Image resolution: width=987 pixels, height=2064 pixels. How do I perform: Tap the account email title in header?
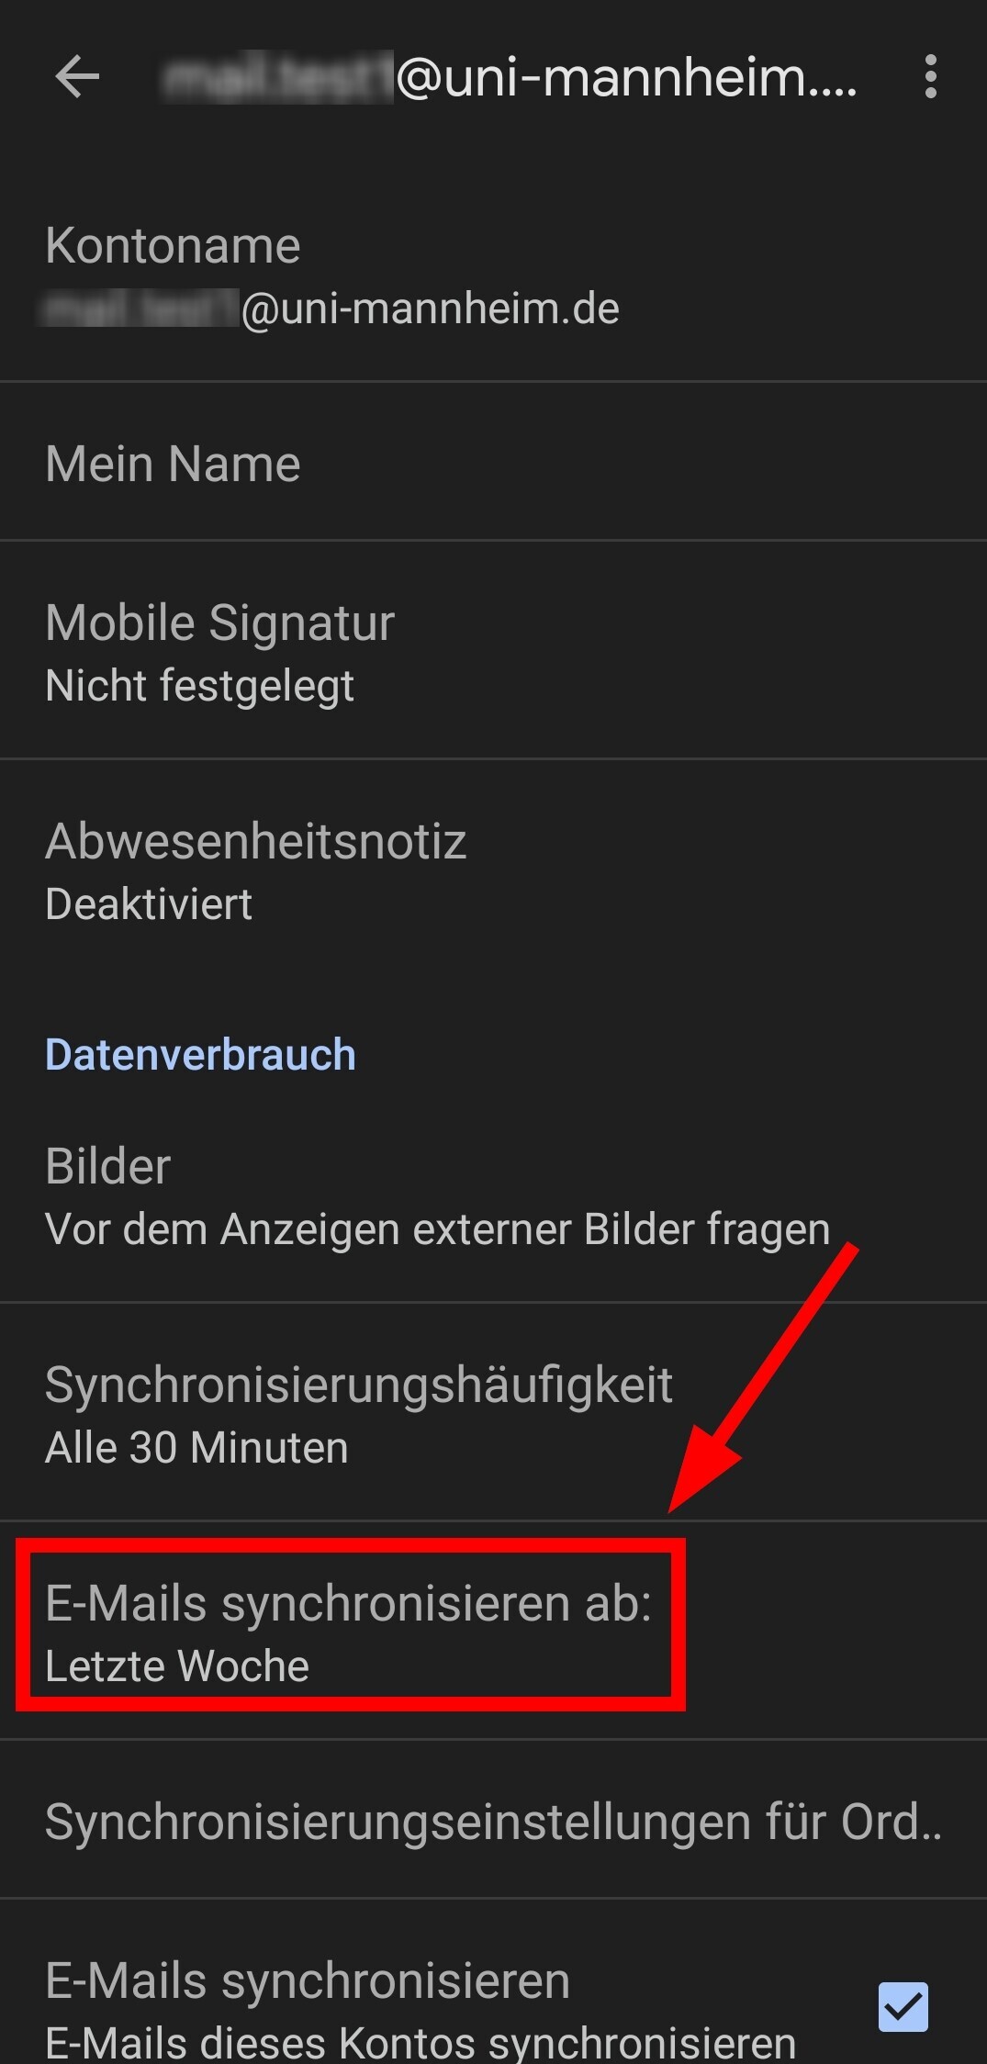pos(510,76)
